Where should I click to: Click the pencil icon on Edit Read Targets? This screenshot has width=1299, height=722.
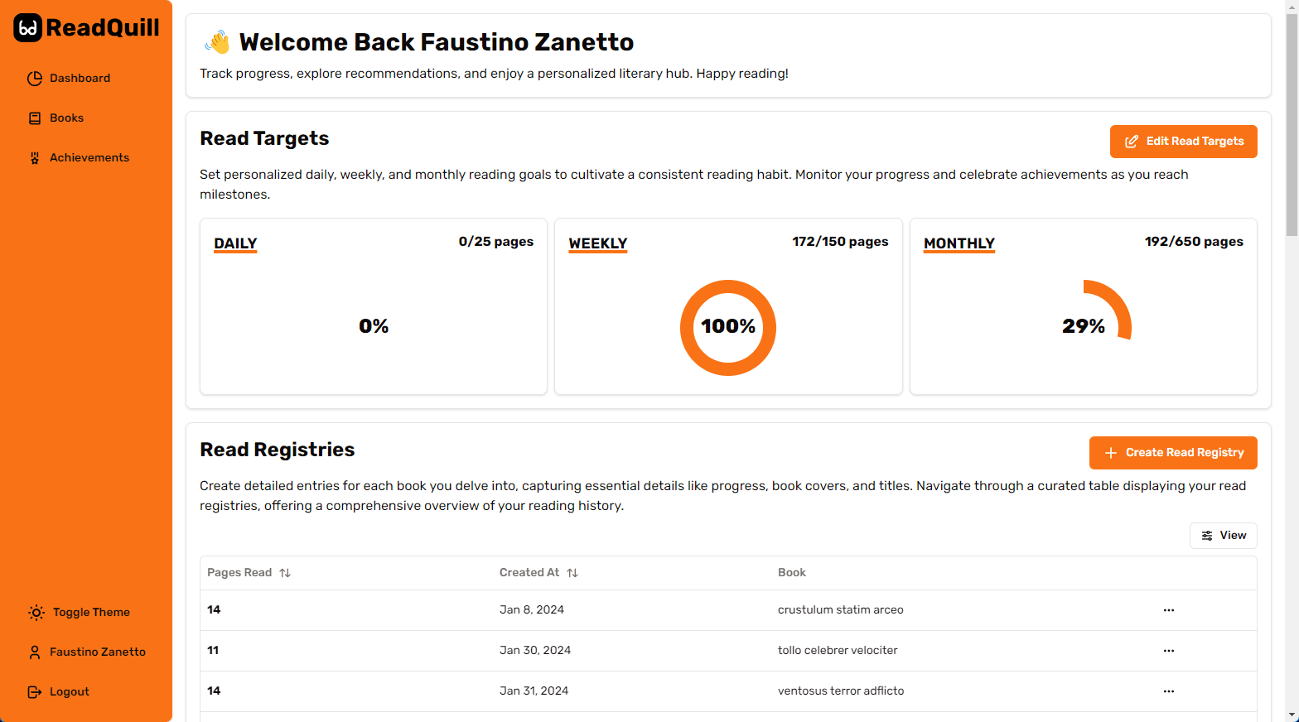point(1132,142)
